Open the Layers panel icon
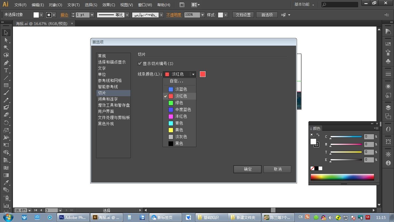 (x=388, y=108)
